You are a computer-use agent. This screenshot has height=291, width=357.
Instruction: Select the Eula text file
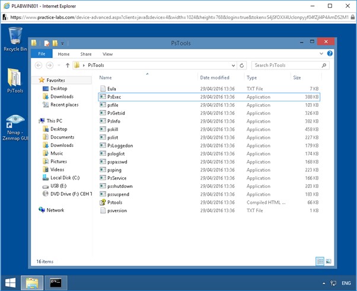point(209,89)
